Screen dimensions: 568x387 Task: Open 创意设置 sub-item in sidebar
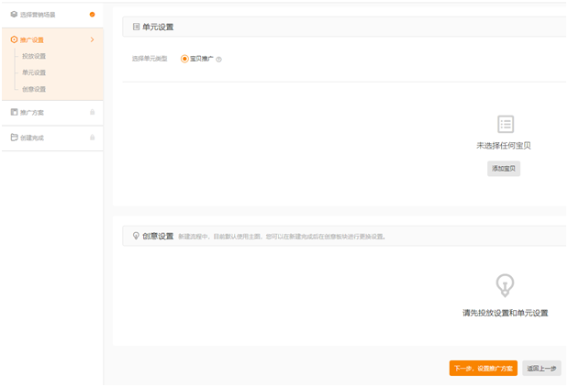coord(34,89)
